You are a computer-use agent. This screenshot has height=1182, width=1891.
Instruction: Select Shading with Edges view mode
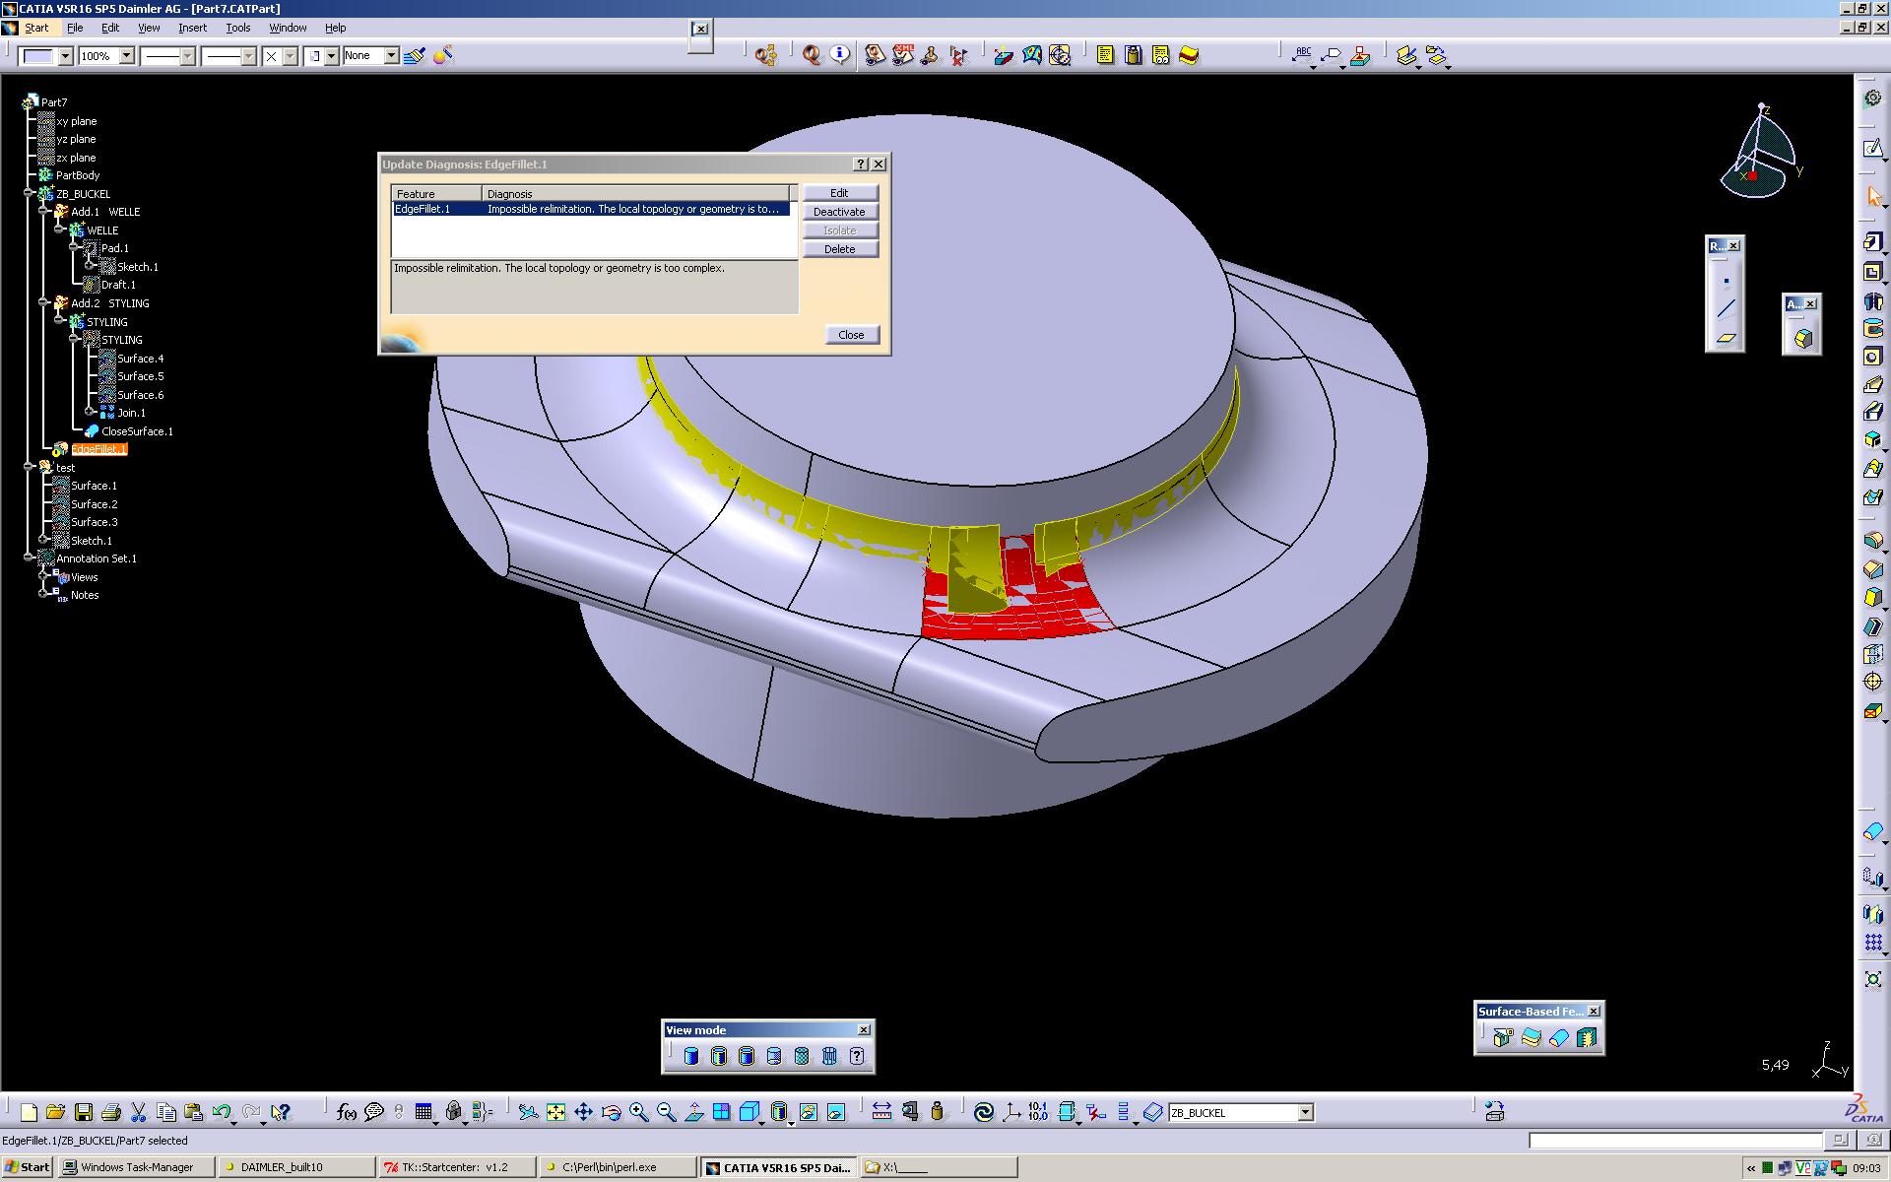point(718,1056)
